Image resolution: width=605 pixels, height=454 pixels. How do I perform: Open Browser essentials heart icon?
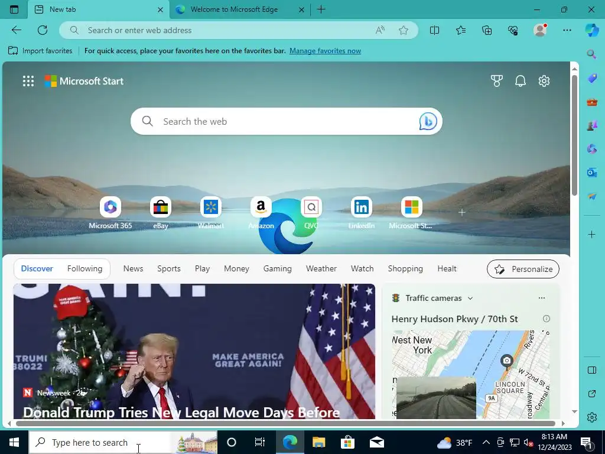513,30
